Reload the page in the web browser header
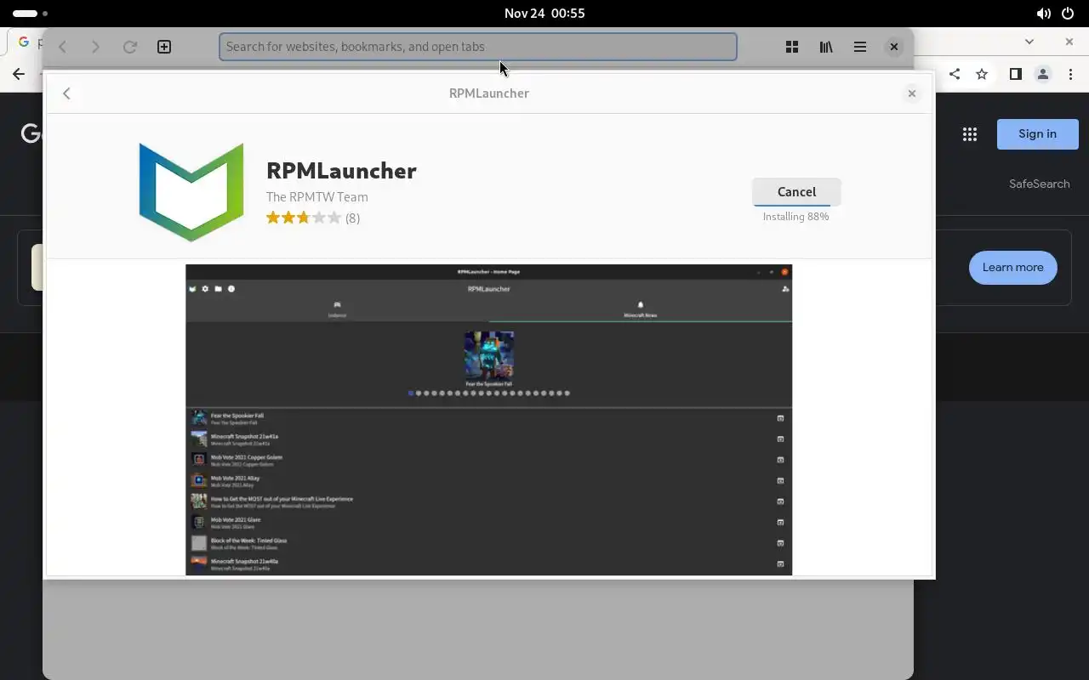 tap(129, 47)
